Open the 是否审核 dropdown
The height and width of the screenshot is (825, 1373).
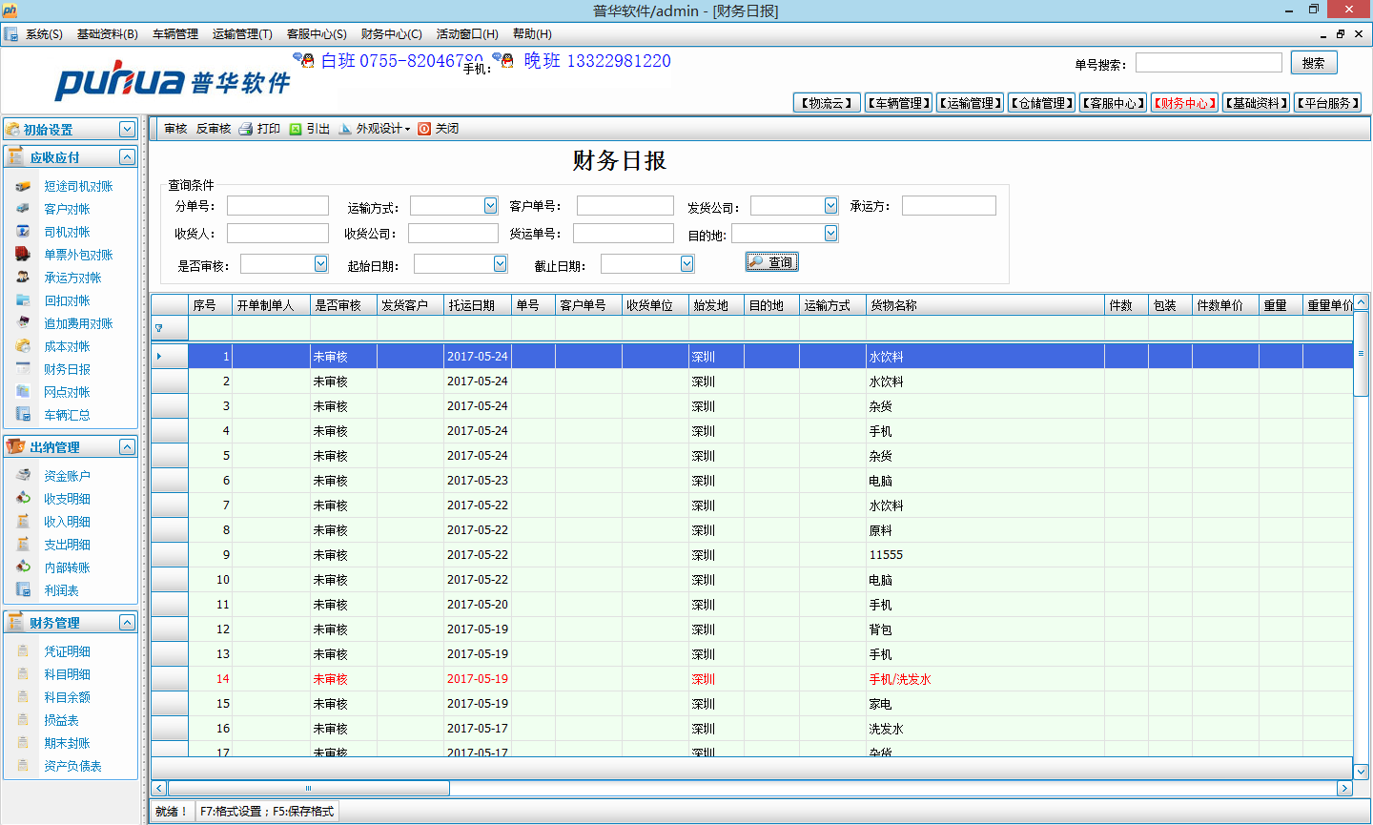320,264
